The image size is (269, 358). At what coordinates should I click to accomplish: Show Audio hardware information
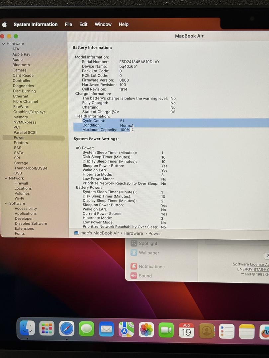point(18,60)
